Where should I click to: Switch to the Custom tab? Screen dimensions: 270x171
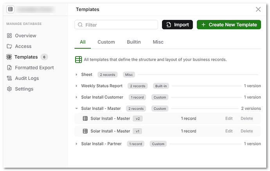(106, 42)
